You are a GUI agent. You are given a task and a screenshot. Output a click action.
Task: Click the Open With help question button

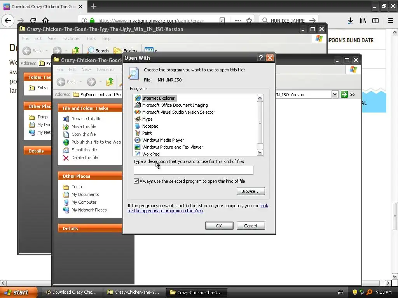(x=261, y=58)
